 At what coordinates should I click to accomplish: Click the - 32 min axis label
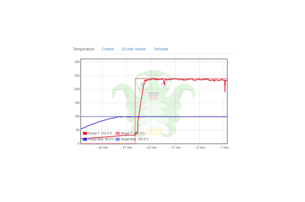click(102, 147)
